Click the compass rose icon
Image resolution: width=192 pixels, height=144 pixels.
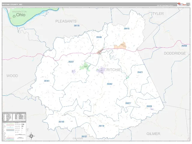click(x=31, y=136)
